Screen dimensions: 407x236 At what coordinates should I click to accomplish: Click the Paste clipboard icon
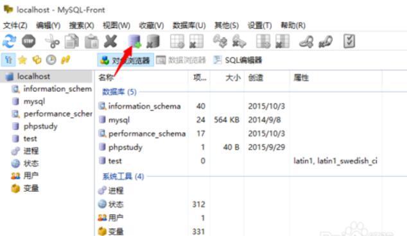pyautogui.click(x=92, y=42)
